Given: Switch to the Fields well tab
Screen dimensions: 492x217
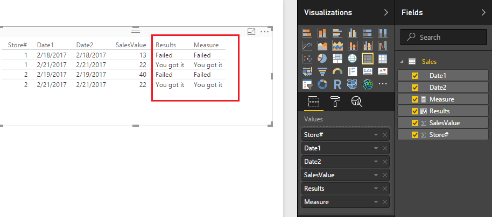Looking at the screenshot, I should 314,102.
